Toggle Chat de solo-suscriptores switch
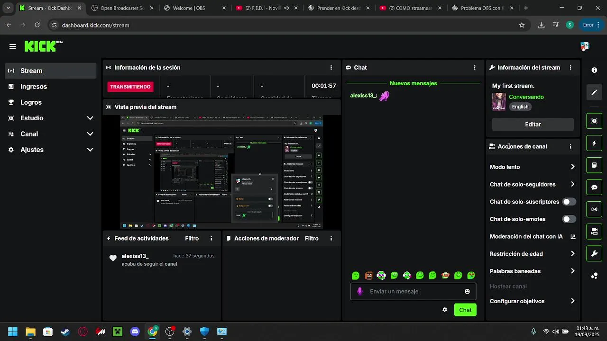The width and height of the screenshot is (607, 341). (569, 202)
